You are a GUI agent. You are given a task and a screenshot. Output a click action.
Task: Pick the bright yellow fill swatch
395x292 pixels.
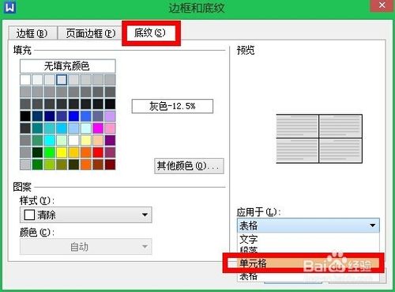[62, 153]
